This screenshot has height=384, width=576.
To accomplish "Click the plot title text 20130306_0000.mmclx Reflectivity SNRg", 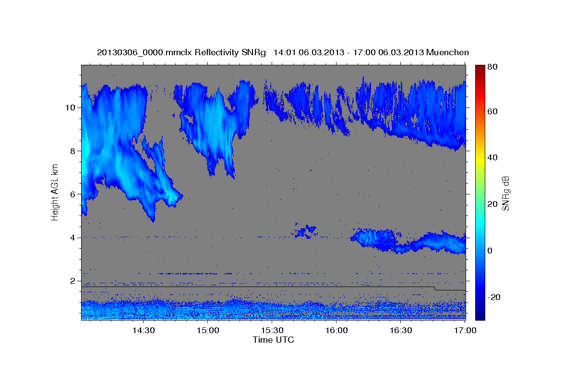I will (x=181, y=52).
